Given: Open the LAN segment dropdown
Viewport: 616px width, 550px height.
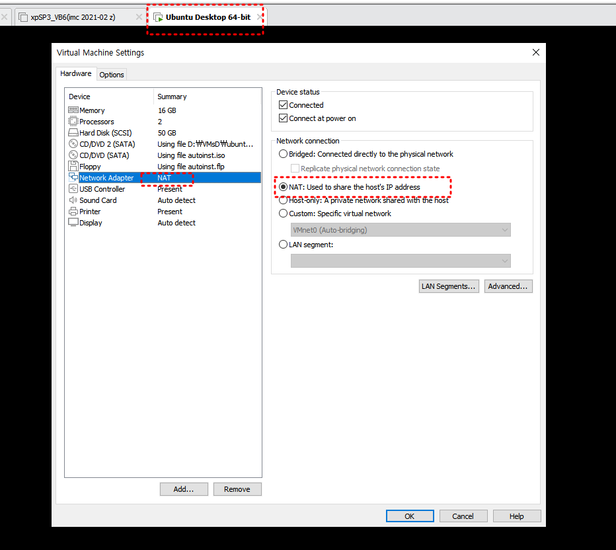Looking at the screenshot, I should 401,261.
